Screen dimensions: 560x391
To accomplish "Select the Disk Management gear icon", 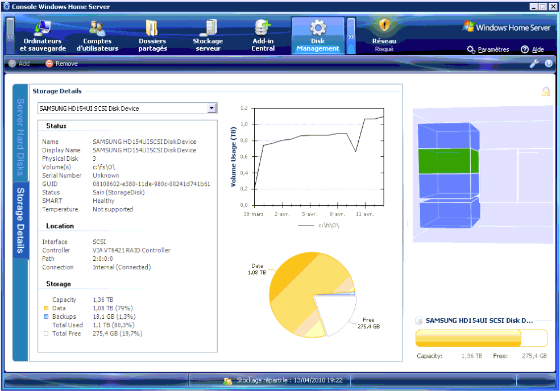I will point(318,27).
